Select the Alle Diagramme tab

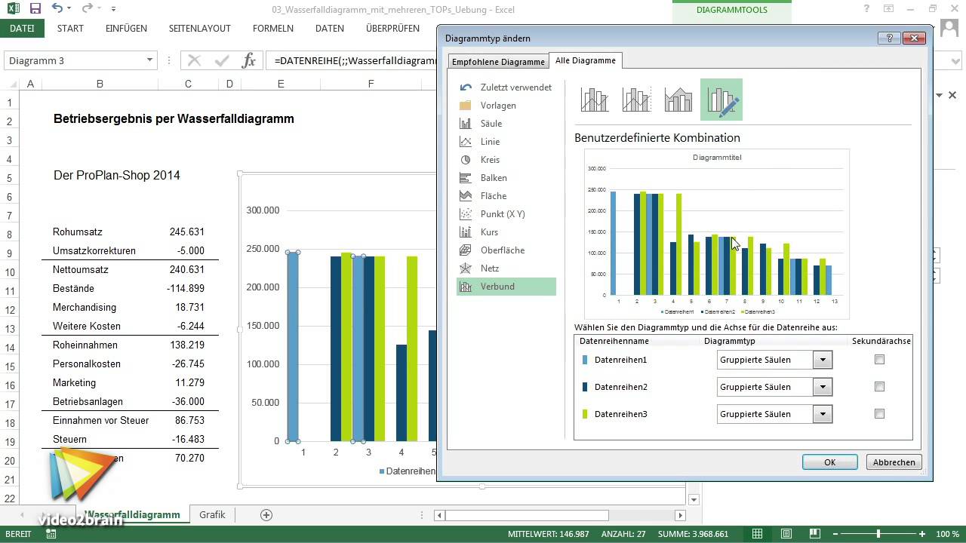(x=586, y=60)
